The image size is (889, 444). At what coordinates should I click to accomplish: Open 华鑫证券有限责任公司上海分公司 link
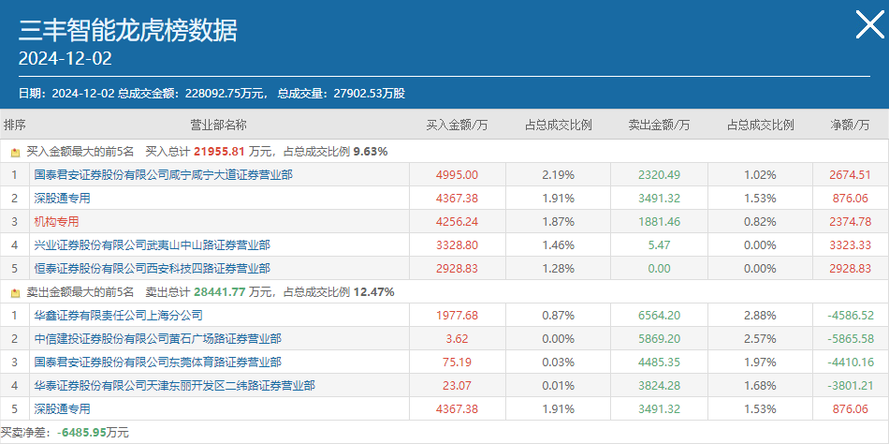coord(118,315)
